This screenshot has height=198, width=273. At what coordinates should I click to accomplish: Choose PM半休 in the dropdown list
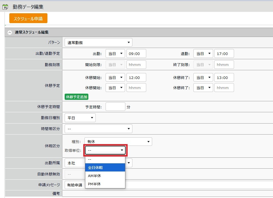coord(105,184)
